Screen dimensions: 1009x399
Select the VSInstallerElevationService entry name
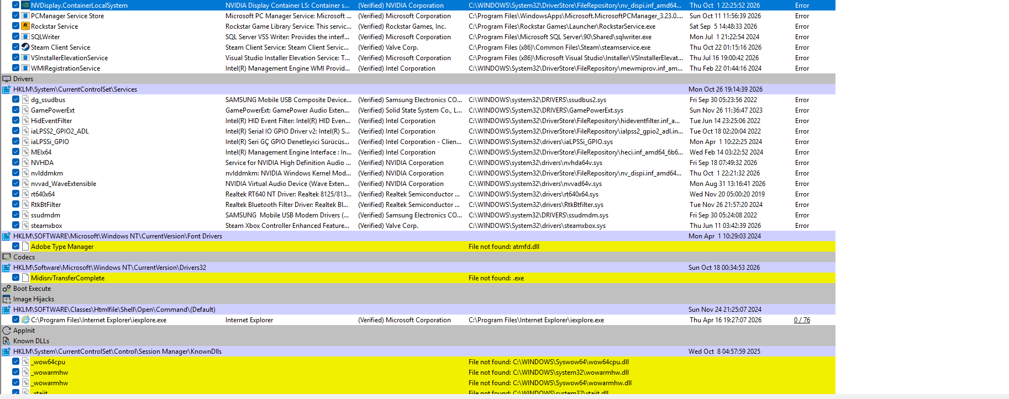(x=69, y=58)
